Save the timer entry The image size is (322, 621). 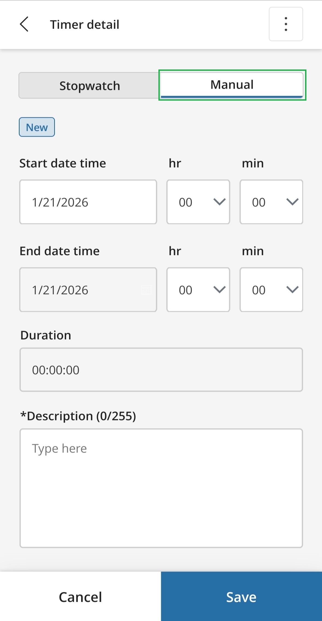(241, 597)
